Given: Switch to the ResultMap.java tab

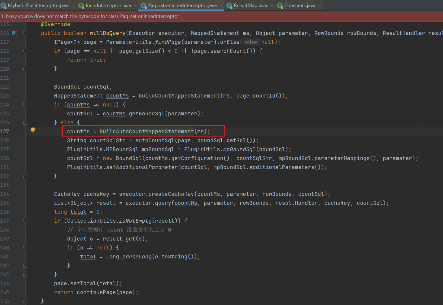Looking at the screenshot, I should click(x=250, y=5).
